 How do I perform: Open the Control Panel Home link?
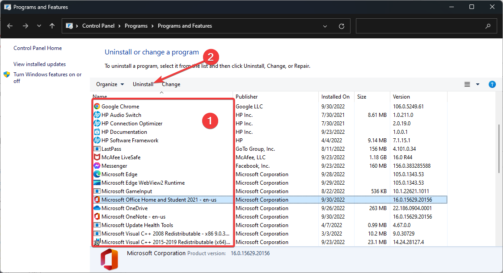[x=38, y=48]
